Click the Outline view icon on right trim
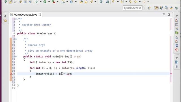 click(x=176, y=62)
